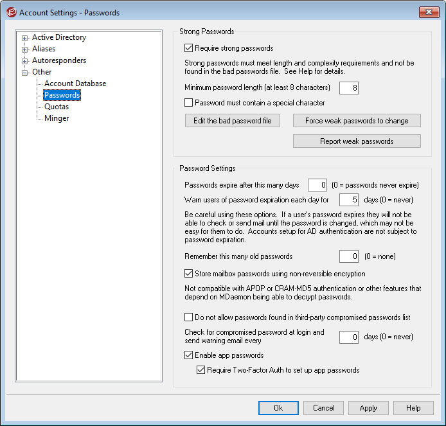Select the Minger tree item
The height and width of the screenshot is (426, 446).
(x=57, y=118)
